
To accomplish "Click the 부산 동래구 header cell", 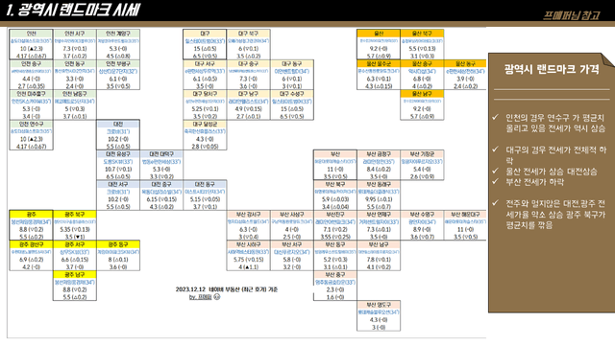I will click(379, 184).
